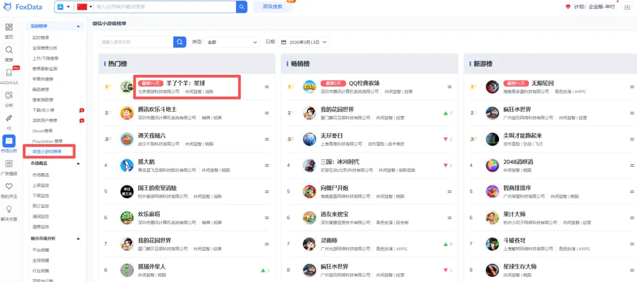
Task: Open 我的关注 heart icon in sidebar
Action: click(8, 190)
